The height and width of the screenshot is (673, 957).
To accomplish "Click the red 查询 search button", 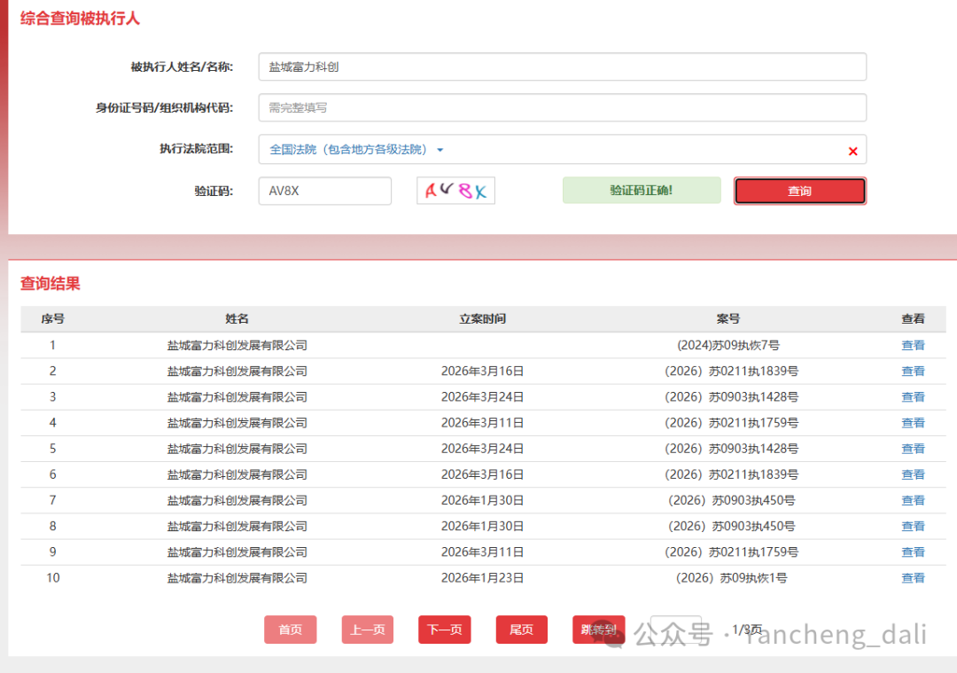I will (799, 191).
